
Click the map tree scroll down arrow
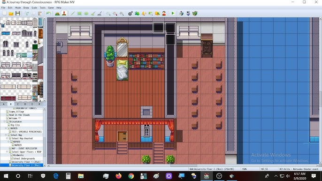(x=44, y=166)
